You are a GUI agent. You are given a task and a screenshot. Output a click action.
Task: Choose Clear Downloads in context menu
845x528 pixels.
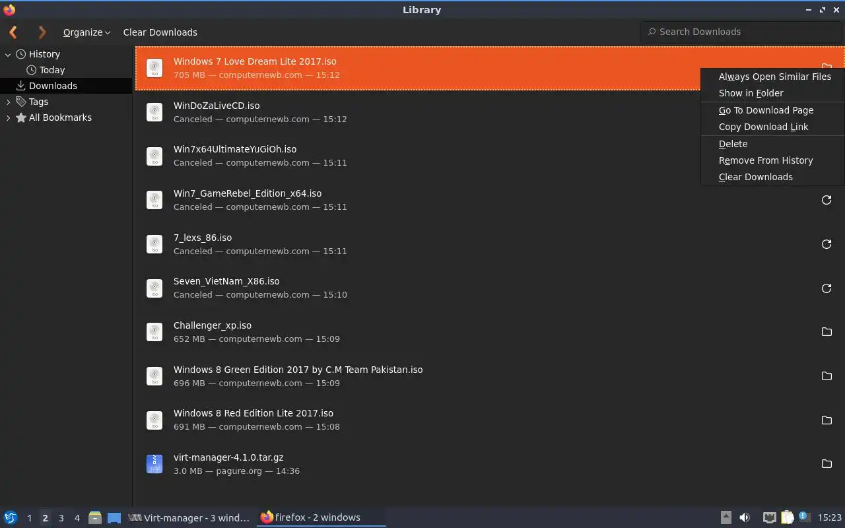(x=773, y=177)
